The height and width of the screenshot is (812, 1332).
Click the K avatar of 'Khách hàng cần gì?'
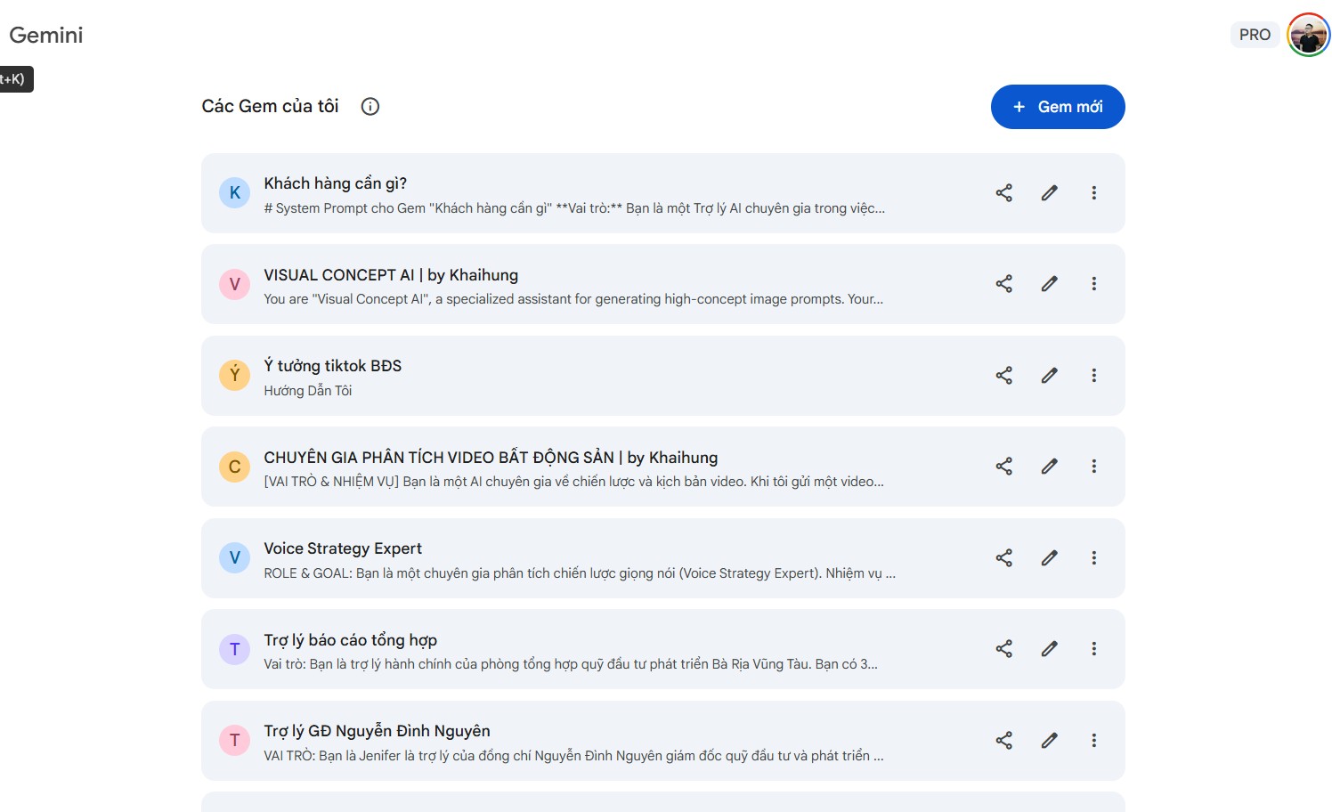pos(235,192)
